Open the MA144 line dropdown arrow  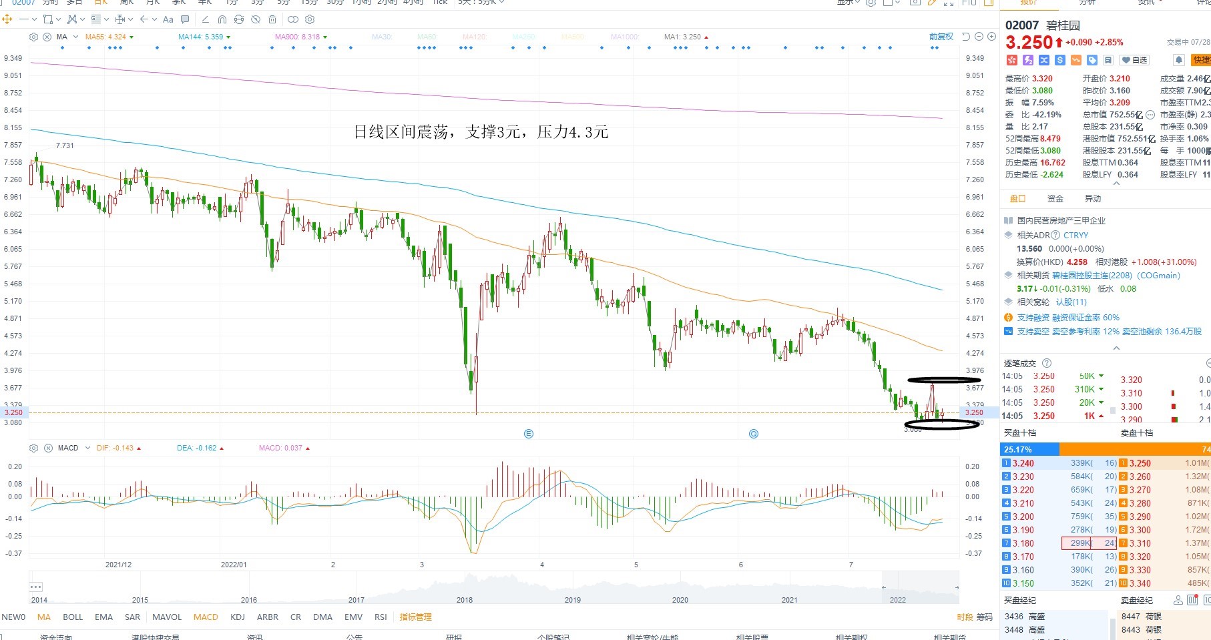tap(228, 37)
